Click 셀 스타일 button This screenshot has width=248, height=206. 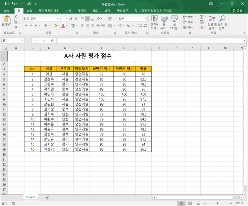175,22
